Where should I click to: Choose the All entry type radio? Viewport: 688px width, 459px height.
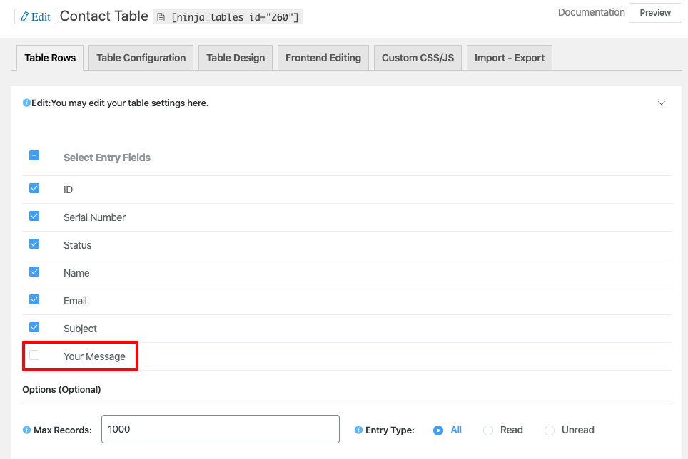click(x=438, y=430)
